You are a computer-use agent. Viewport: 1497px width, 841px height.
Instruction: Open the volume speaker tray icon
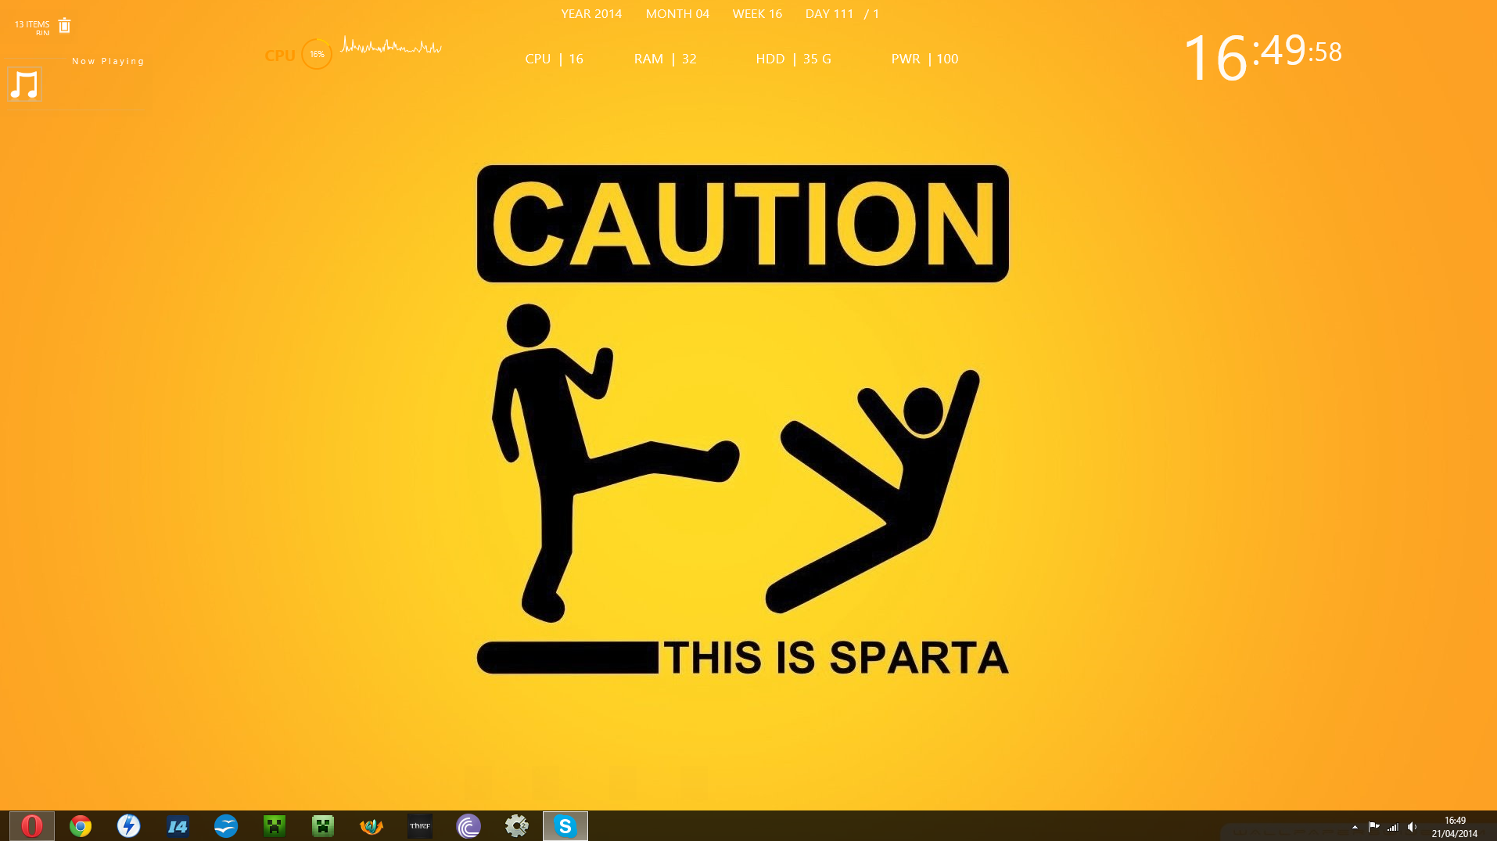click(1413, 826)
